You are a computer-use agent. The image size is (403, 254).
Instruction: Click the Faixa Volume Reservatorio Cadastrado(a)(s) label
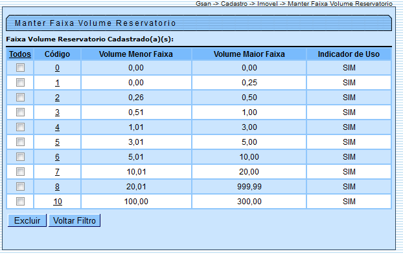[x=89, y=39]
